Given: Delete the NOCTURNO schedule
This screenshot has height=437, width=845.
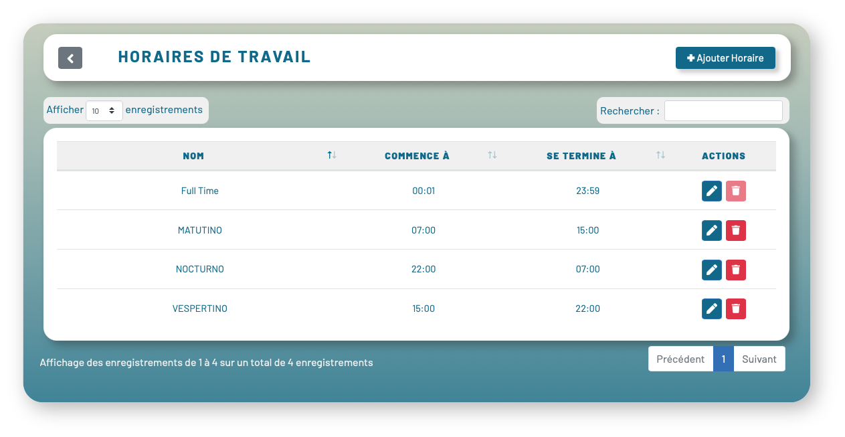Looking at the screenshot, I should pos(736,270).
